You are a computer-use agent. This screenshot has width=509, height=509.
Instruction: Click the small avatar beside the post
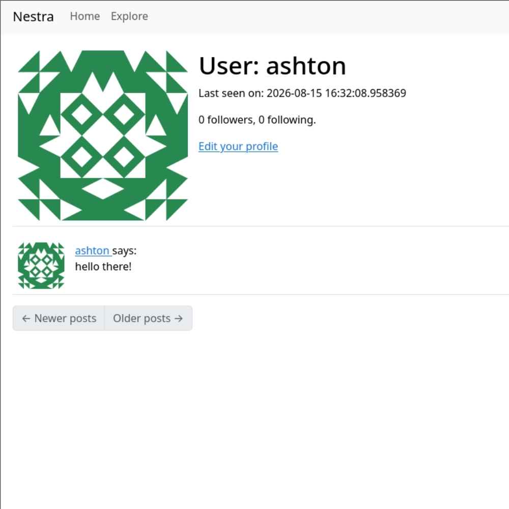[41, 266]
